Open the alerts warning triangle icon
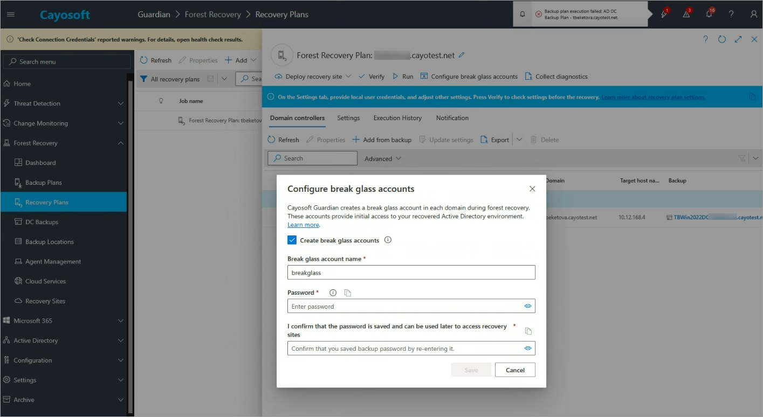The width and height of the screenshot is (763, 417). point(686,15)
